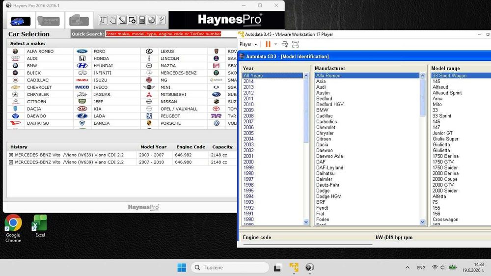Open the greyed Smart tab in HaynesPro
Viewport: 491px width, 276px height.
[x=49, y=21]
